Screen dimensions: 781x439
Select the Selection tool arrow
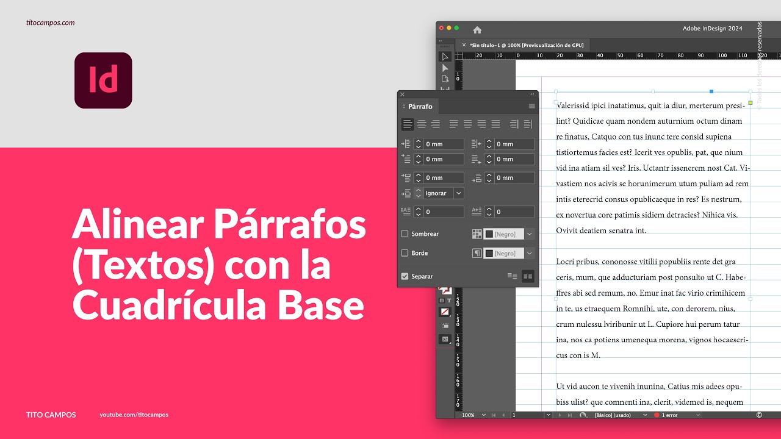445,57
